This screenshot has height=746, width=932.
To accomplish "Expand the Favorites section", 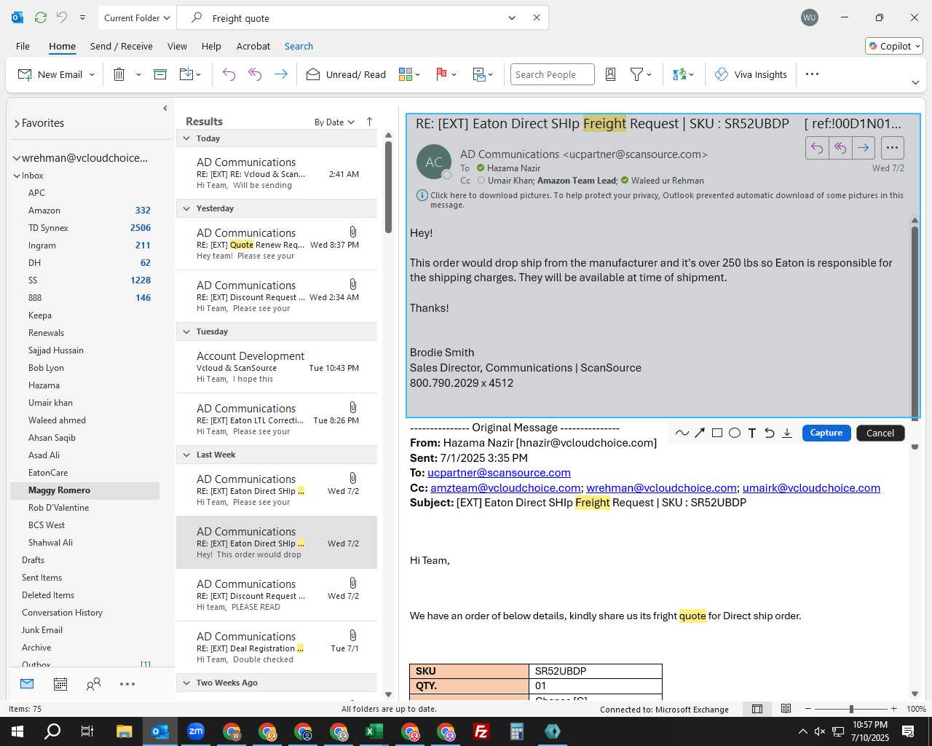I will point(17,123).
